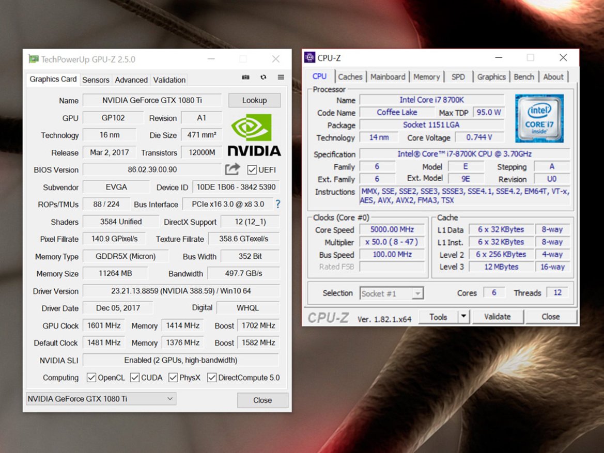Click the Default Clock value 1481 MHz
The width and height of the screenshot is (604, 453).
(104, 342)
